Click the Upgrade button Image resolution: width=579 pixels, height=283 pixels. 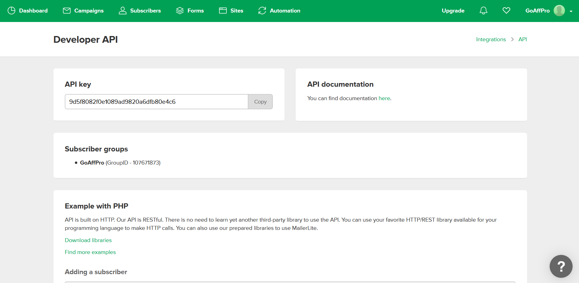coord(453,11)
